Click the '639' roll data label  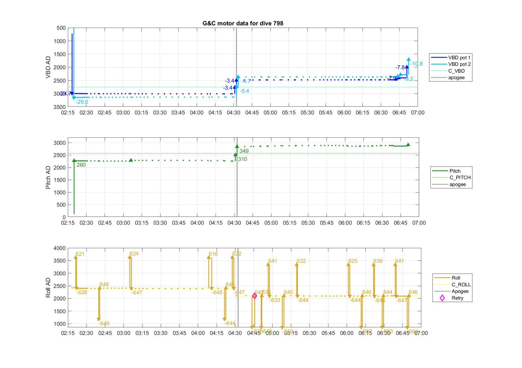pos(378,261)
